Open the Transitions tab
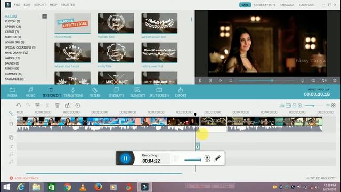Viewport: 341px width, 192px height. point(74,92)
